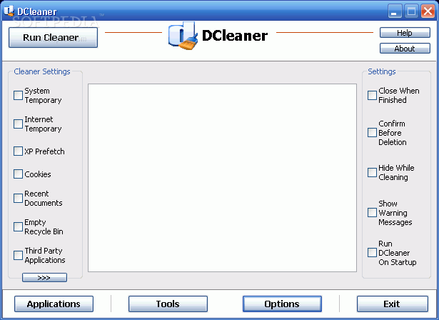Toggle XP Prefetch checkbox
Screen dimensions: 439x320
(x=18, y=151)
